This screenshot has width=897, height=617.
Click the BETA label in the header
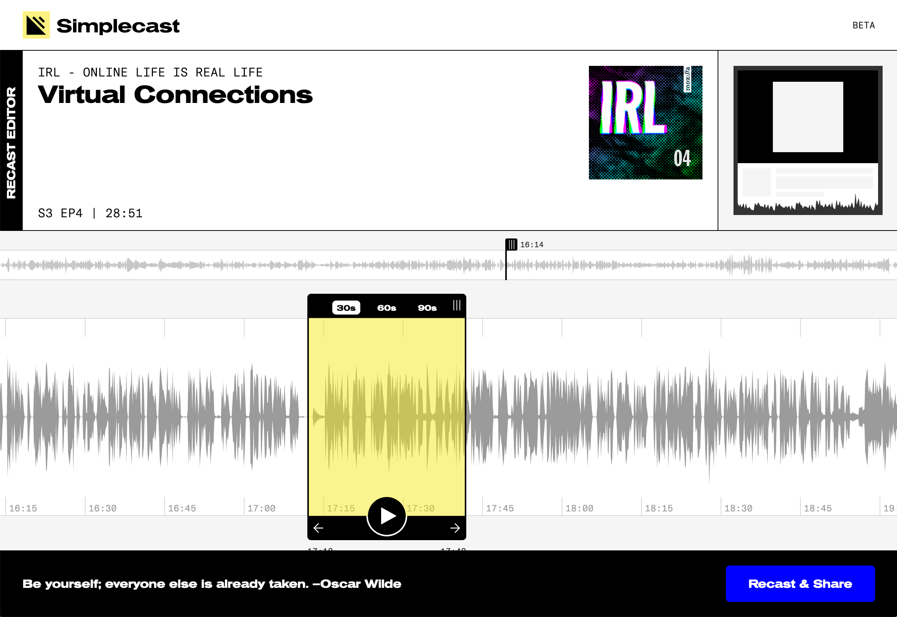click(x=864, y=25)
